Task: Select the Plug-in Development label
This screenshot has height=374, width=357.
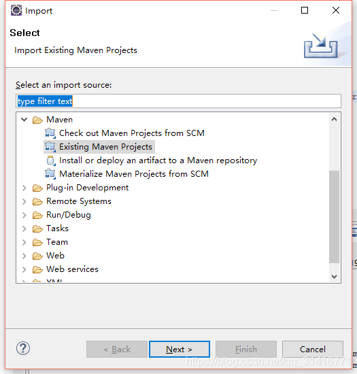Action: pos(87,188)
